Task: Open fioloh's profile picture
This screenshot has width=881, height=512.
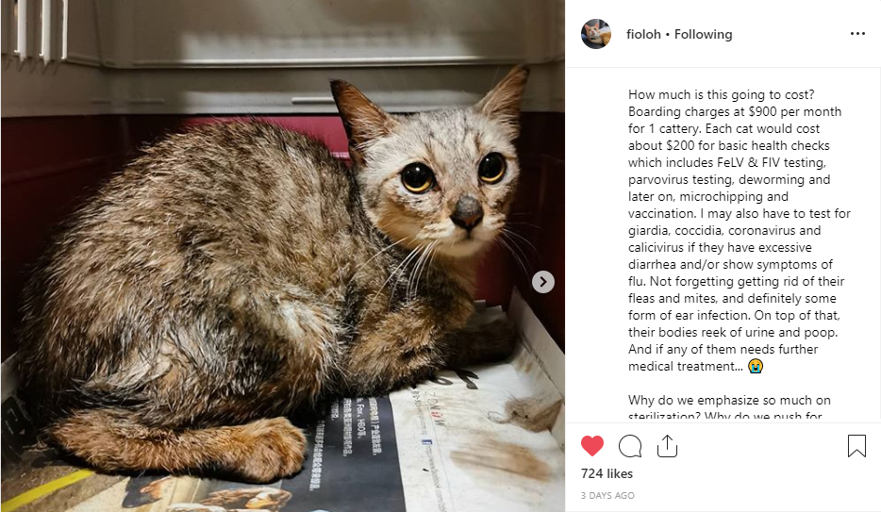Action: (x=596, y=34)
